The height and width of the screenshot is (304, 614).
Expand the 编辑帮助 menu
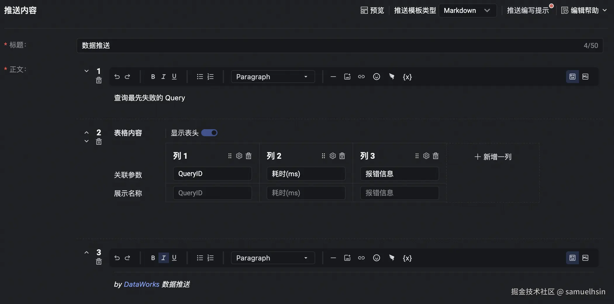(584, 11)
